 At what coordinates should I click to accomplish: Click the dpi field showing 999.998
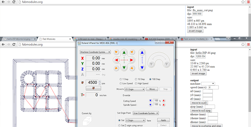point(197,14)
